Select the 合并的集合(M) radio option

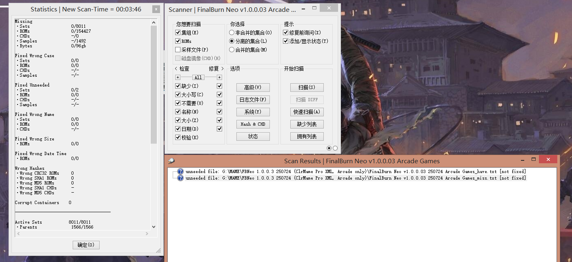(x=232, y=50)
